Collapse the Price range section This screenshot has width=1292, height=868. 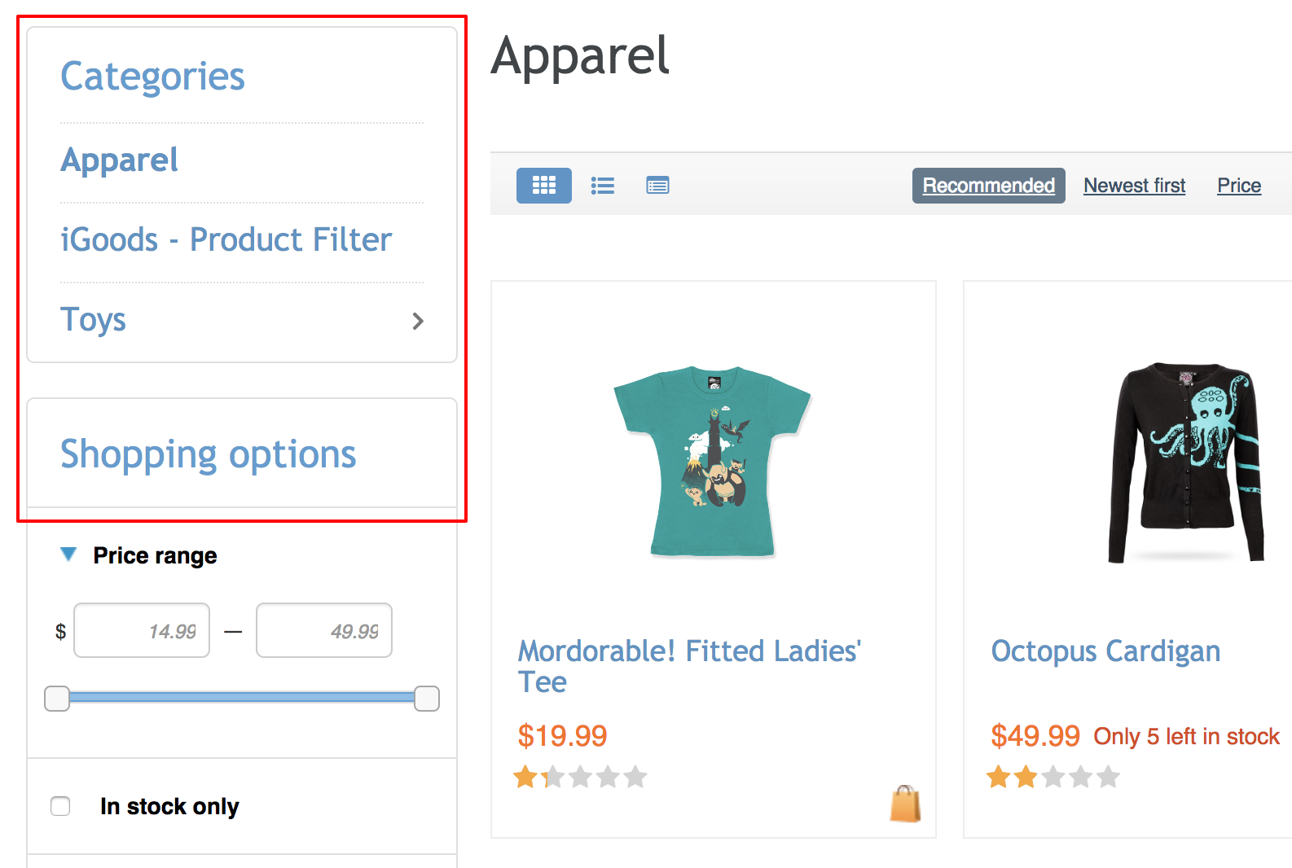[x=68, y=554]
